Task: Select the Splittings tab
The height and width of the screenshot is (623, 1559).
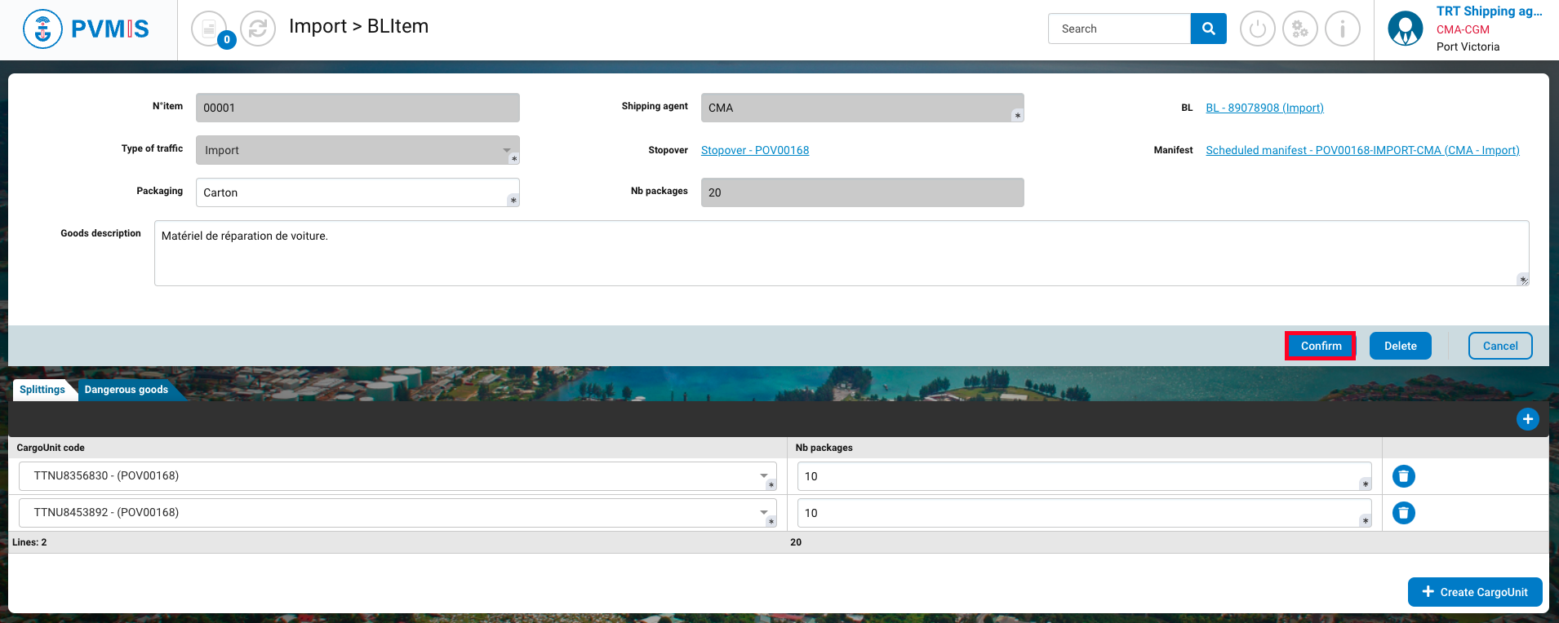Action: (42, 390)
